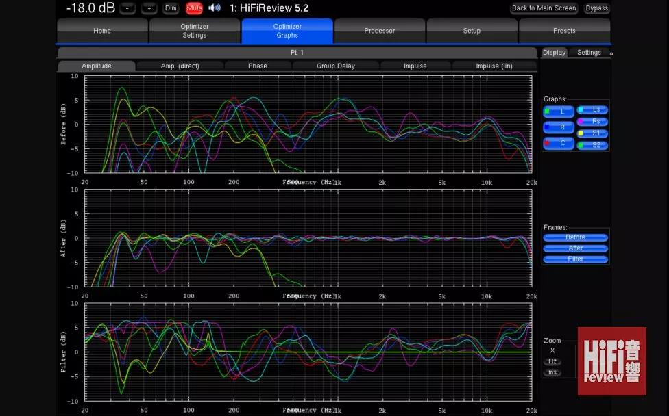Select Hz zoom unit button

[552, 361]
